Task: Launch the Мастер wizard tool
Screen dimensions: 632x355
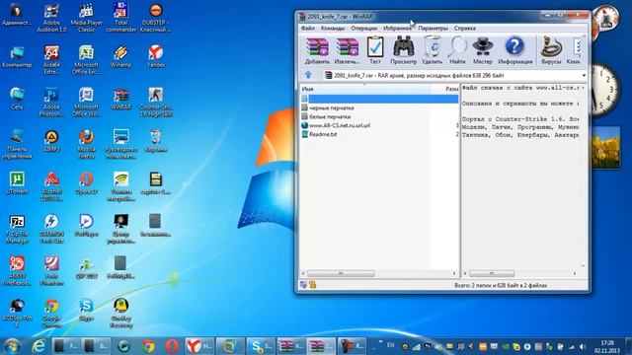Action: pyautogui.click(x=483, y=50)
